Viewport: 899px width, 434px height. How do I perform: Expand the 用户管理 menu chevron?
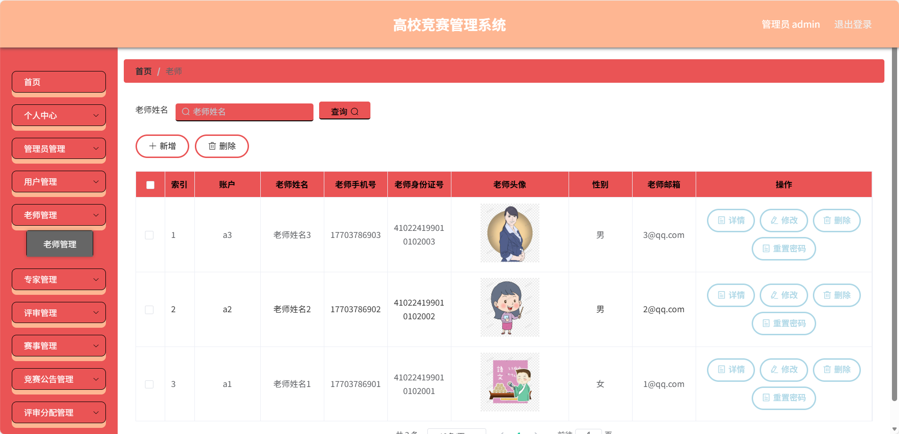coord(96,181)
